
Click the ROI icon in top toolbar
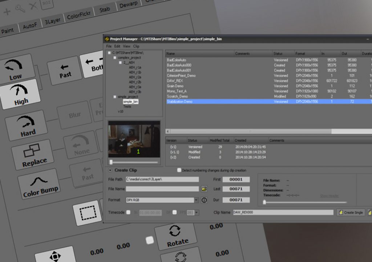(47, 4)
